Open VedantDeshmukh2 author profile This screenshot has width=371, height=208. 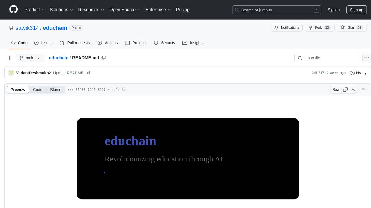34,73
